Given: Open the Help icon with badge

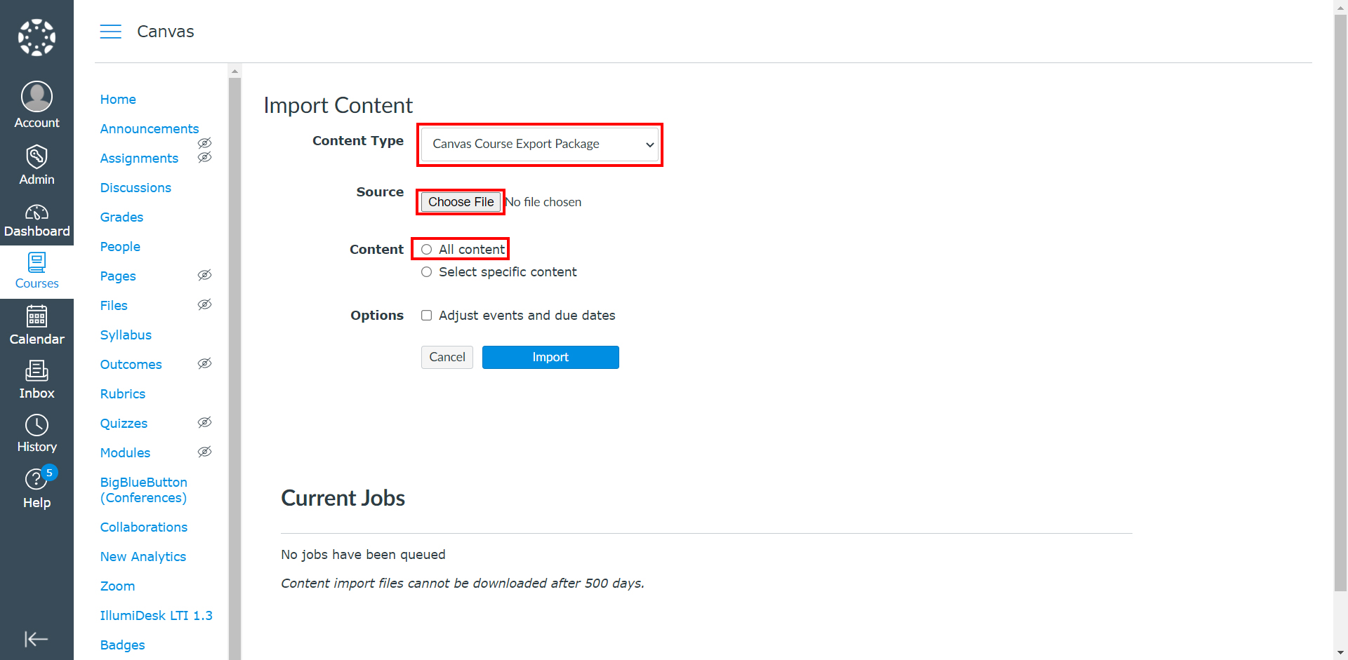Looking at the screenshot, I should click(37, 479).
